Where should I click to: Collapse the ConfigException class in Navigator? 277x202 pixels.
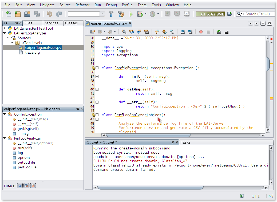coord(5,114)
